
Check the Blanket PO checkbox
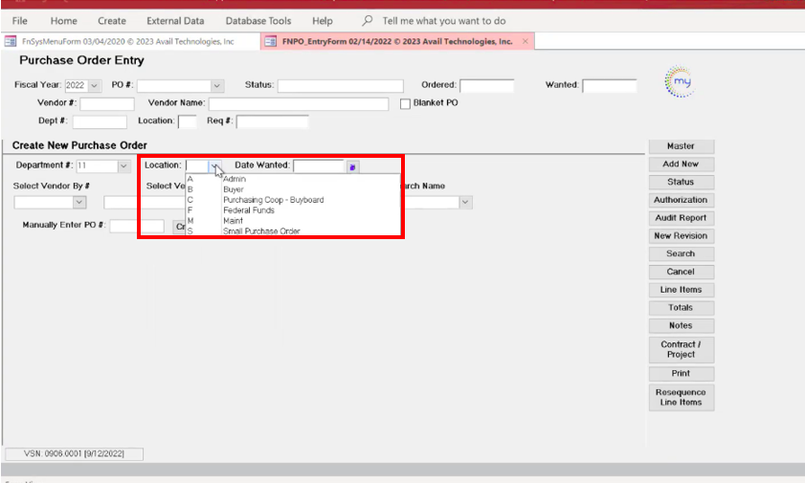pyautogui.click(x=405, y=103)
